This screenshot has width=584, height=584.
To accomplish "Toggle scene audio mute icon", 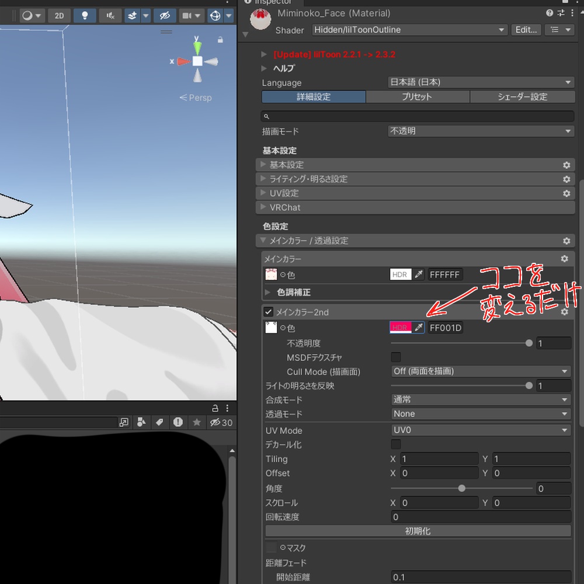I will click(x=110, y=16).
